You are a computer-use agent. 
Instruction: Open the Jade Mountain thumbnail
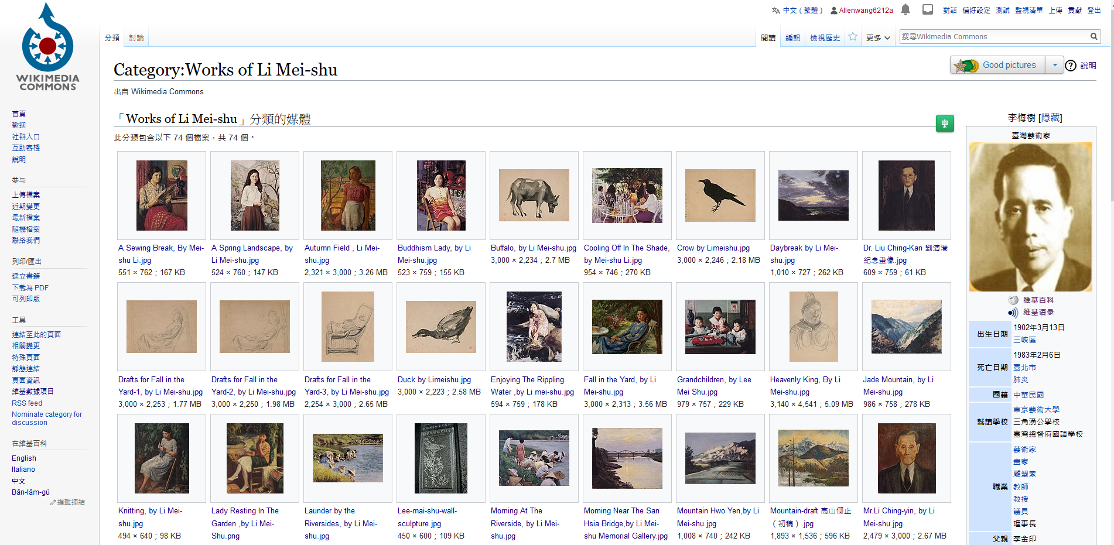click(907, 327)
